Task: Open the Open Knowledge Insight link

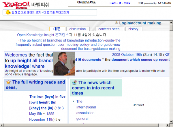Action: point(35,35)
